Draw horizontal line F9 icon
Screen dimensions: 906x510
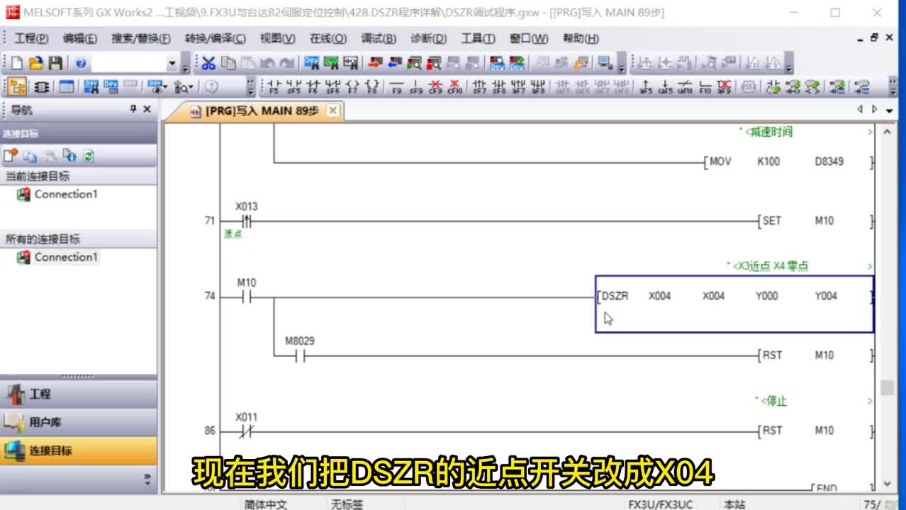tap(396, 87)
